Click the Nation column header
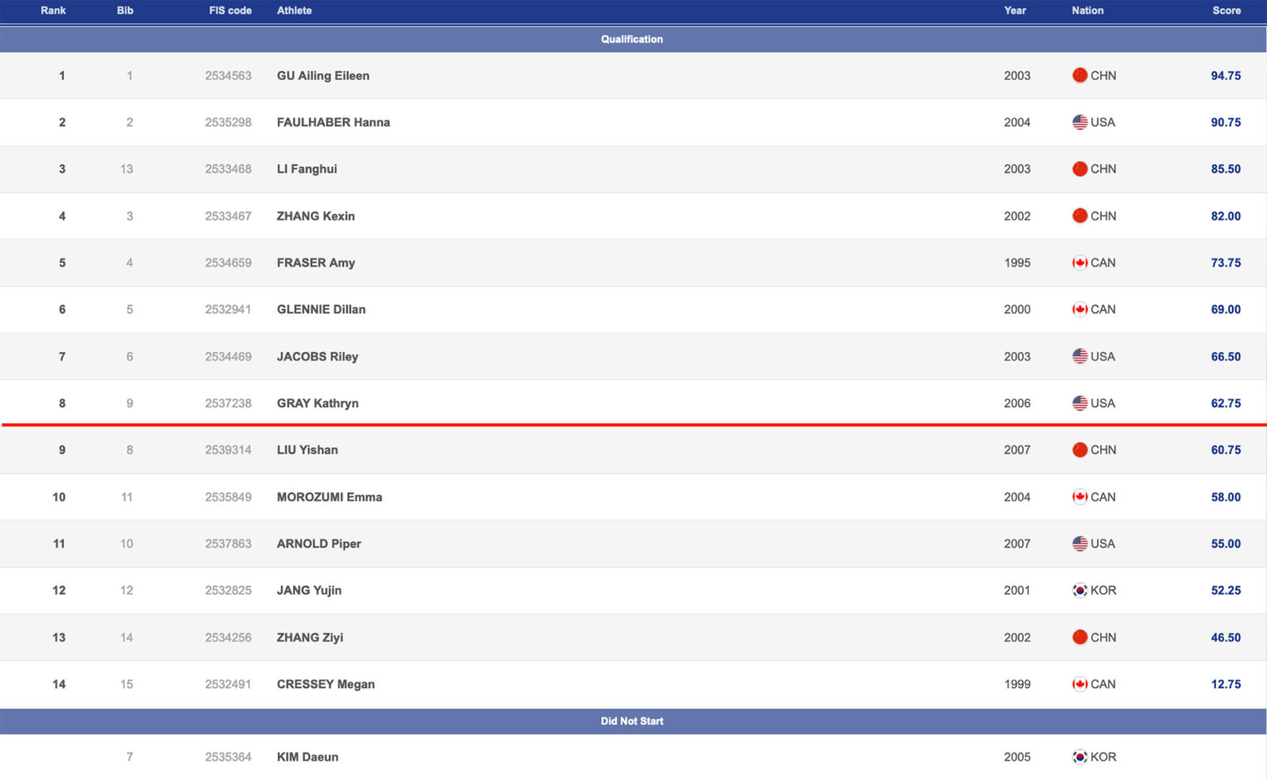The height and width of the screenshot is (779, 1267). point(1087,10)
